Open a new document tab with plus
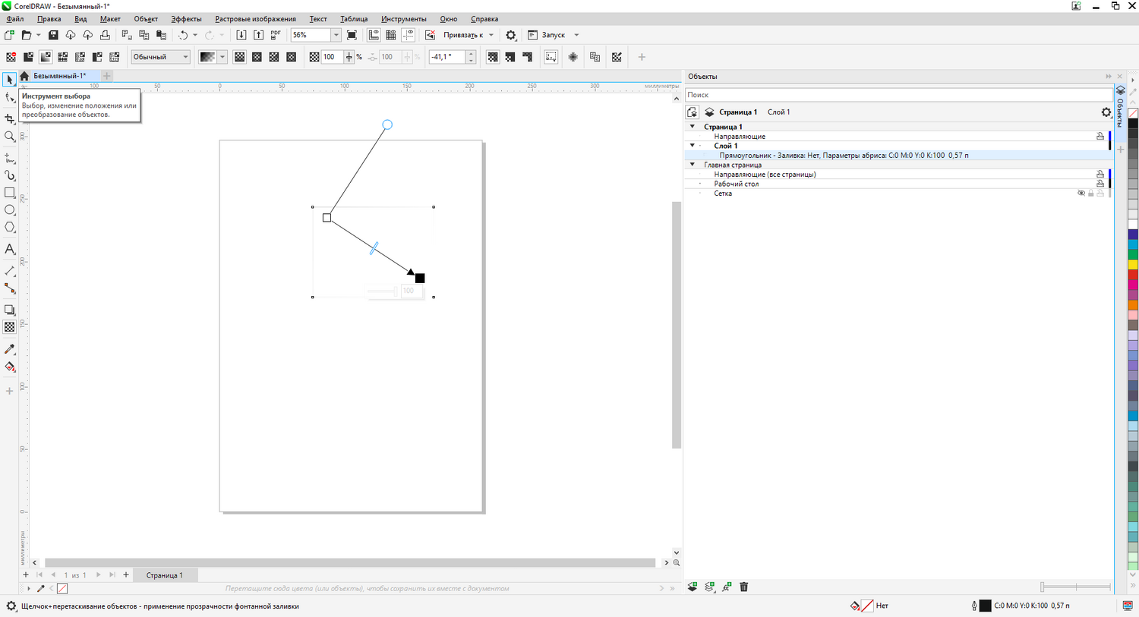 point(107,76)
